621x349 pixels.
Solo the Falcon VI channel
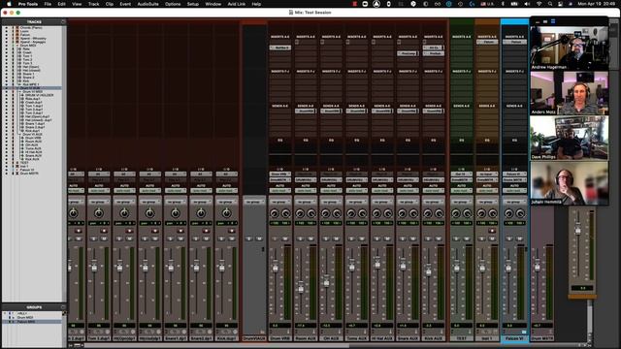(509, 238)
